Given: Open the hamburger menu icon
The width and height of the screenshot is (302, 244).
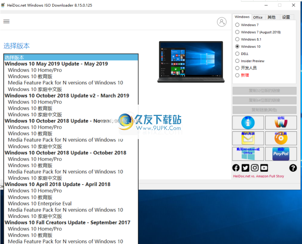Looking at the screenshot, I should pos(6,21).
